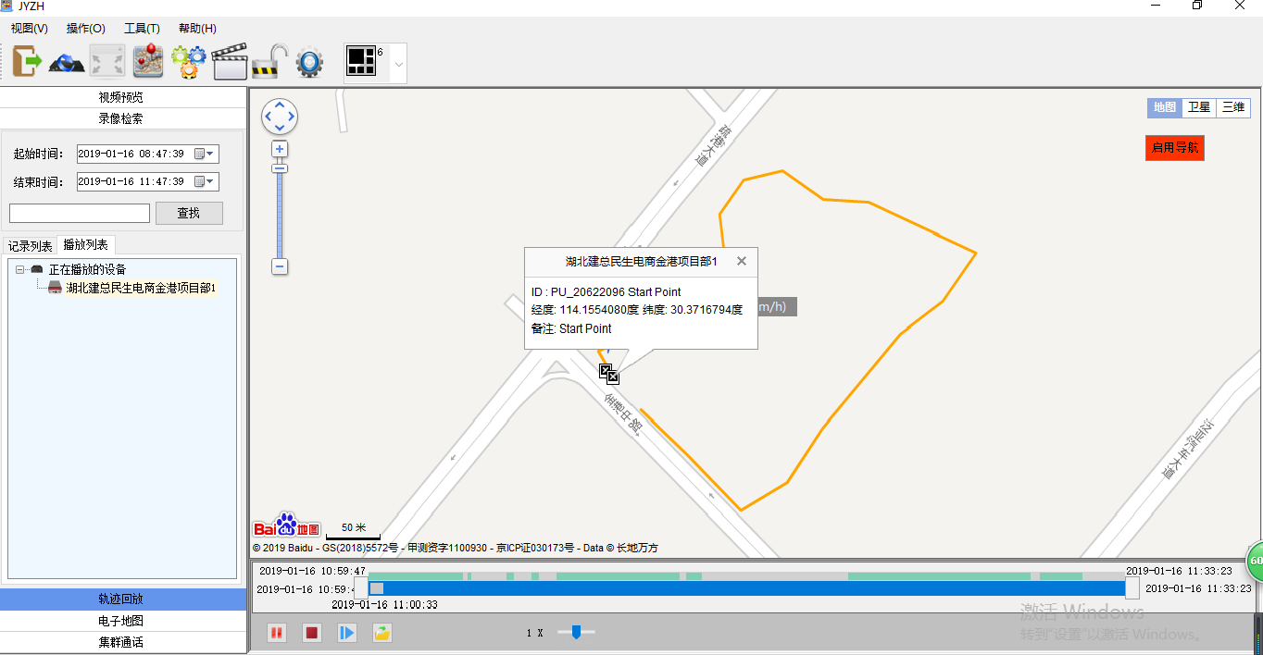
Task: Adjust the playback speed slider
Action: [x=576, y=633]
